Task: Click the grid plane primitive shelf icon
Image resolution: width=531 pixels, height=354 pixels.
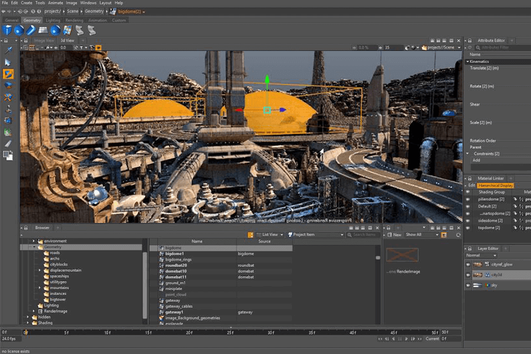Action: point(43,30)
